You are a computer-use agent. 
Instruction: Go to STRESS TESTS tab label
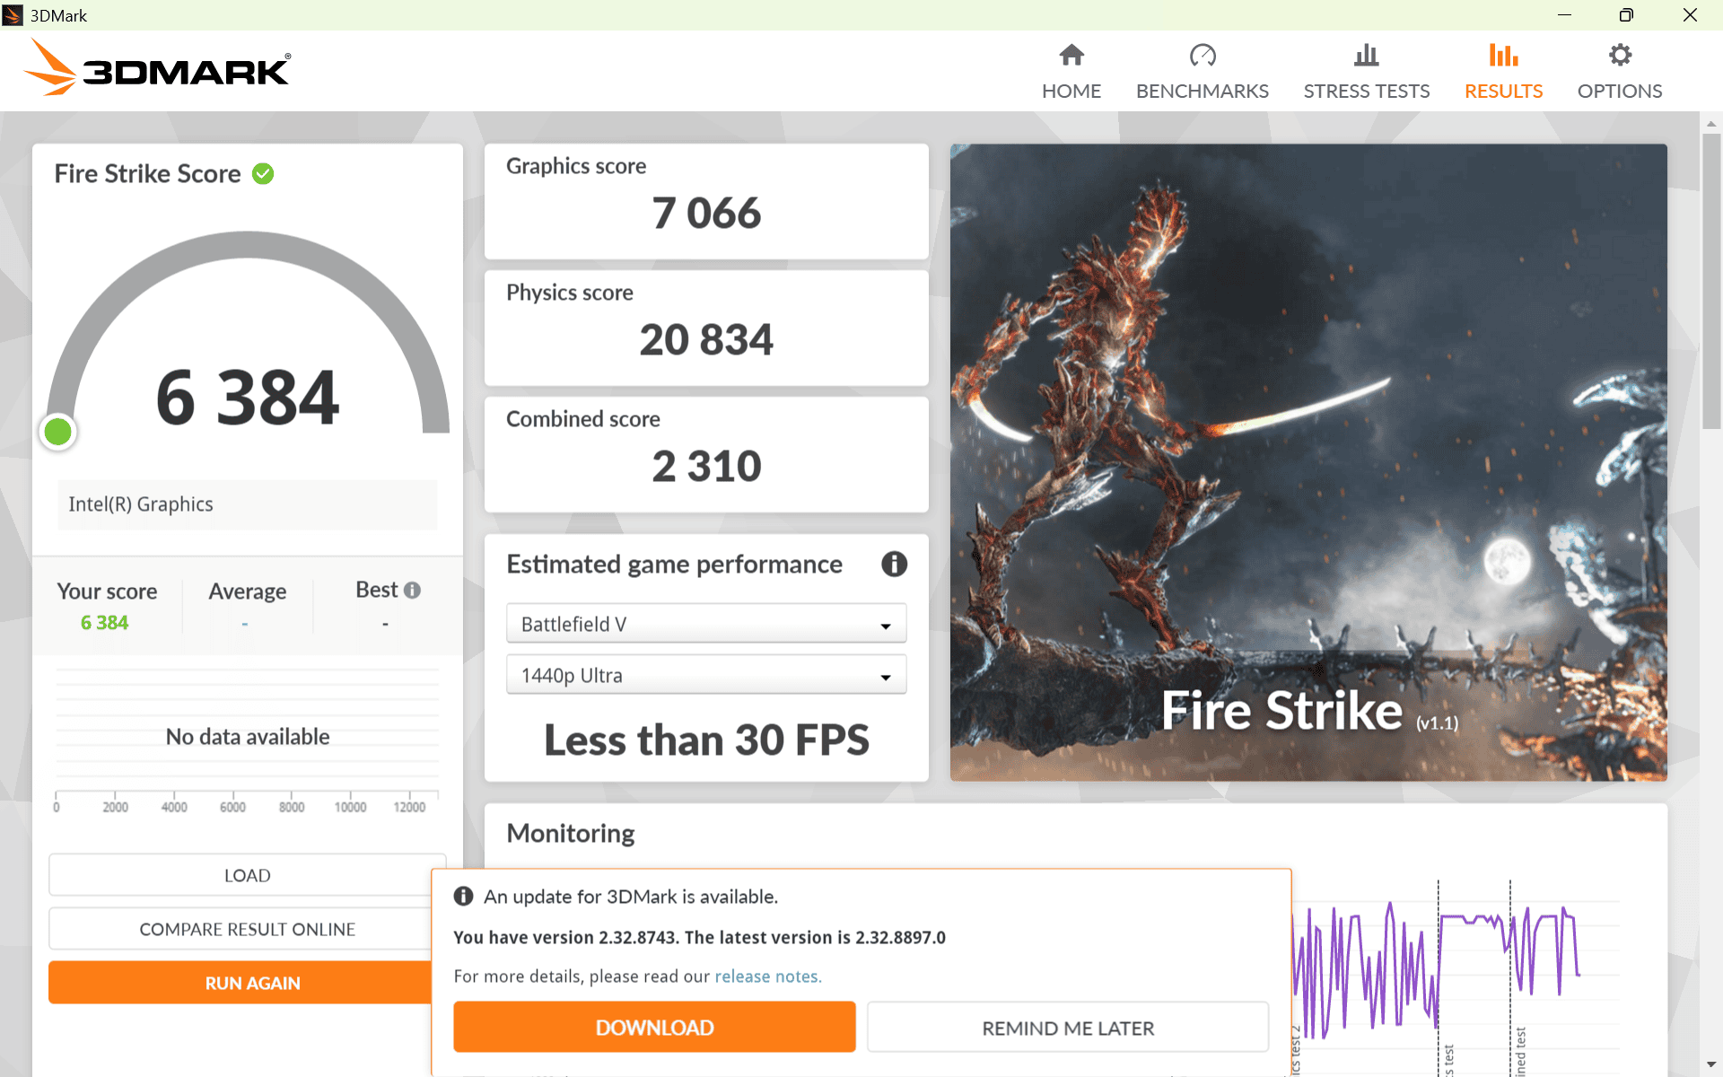click(1366, 91)
